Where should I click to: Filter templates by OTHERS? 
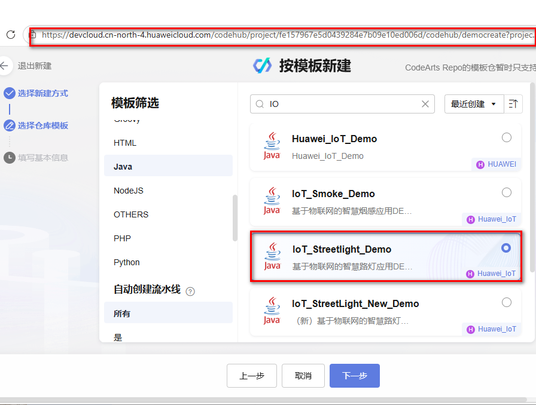168,214
